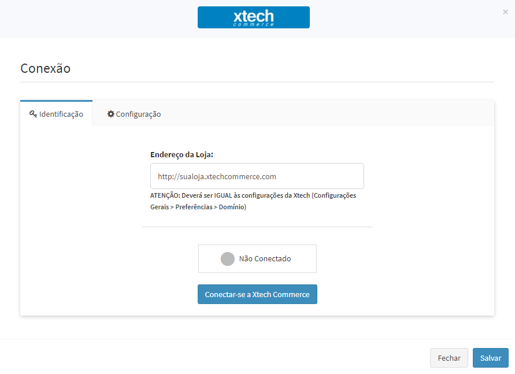Click Conectar-se a Xtech Commerce button
This screenshot has height=374, width=515.
(257, 294)
